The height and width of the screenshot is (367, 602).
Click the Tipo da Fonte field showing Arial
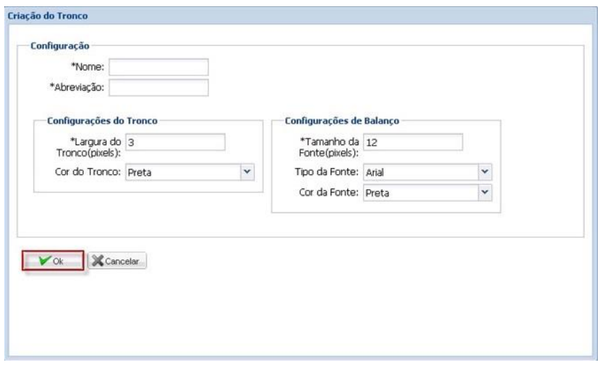(420, 171)
